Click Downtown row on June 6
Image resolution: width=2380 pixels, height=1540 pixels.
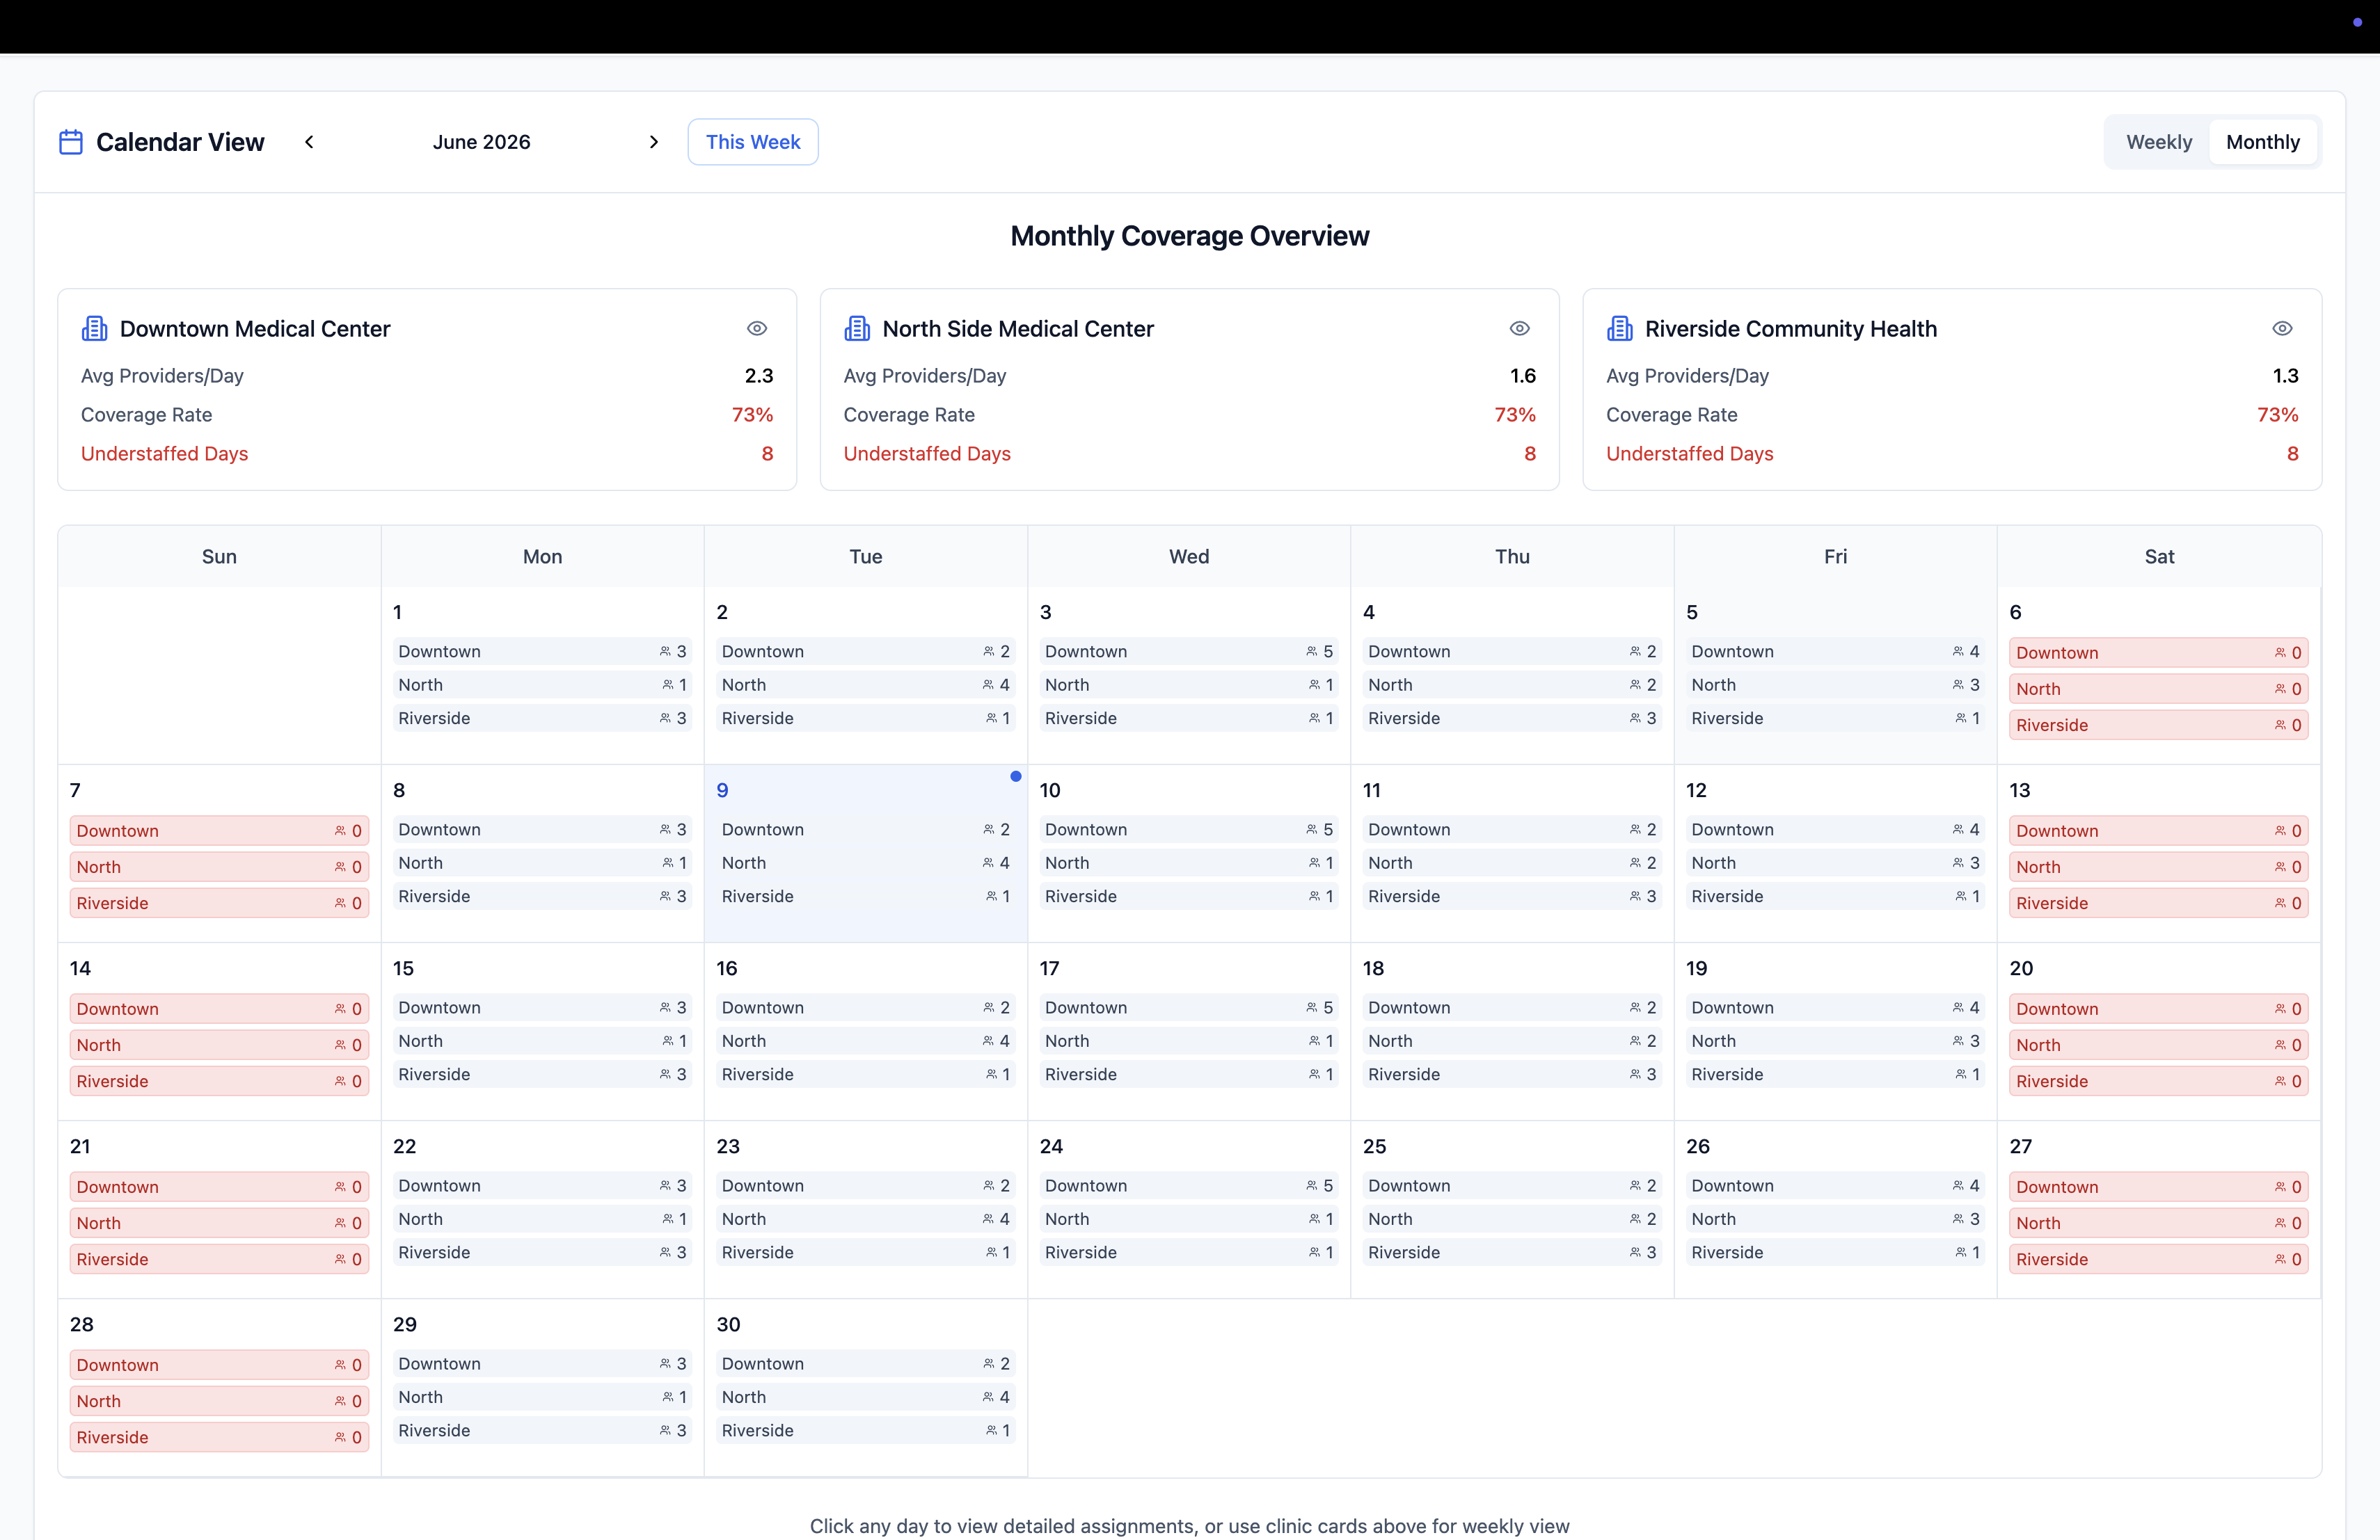click(2158, 652)
